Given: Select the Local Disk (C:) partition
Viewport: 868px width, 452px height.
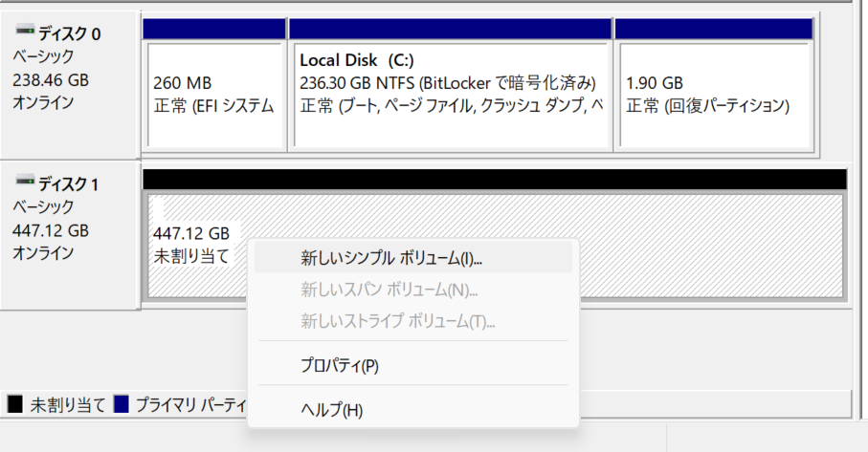Looking at the screenshot, I should point(451,95).
